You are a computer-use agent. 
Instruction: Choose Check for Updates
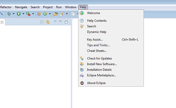(99, 58)
